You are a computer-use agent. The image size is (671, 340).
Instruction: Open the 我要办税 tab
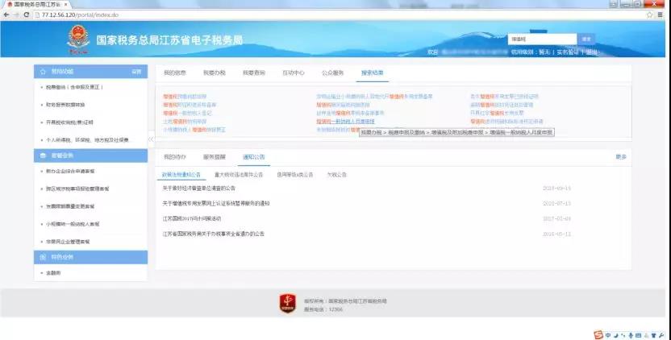[214, 73]
